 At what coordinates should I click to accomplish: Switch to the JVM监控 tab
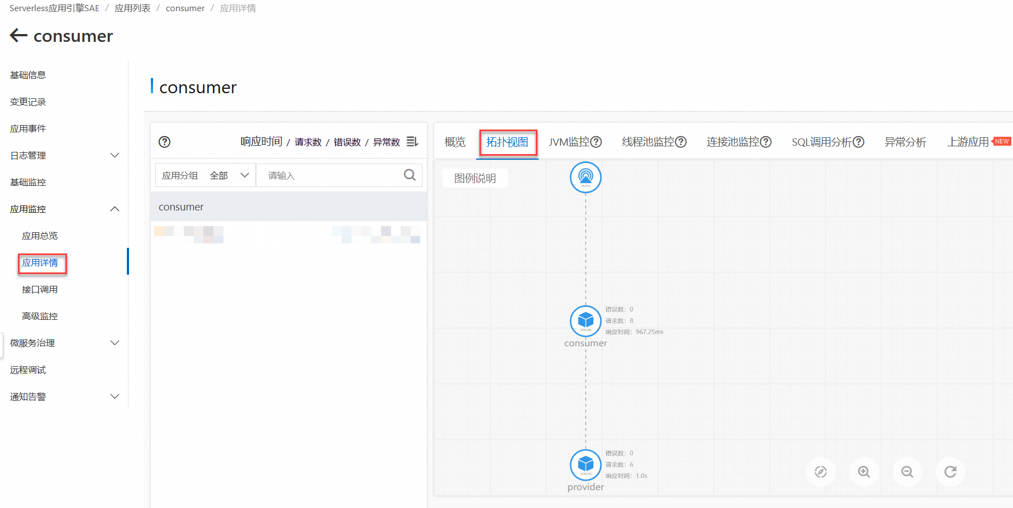pos(569,142)
